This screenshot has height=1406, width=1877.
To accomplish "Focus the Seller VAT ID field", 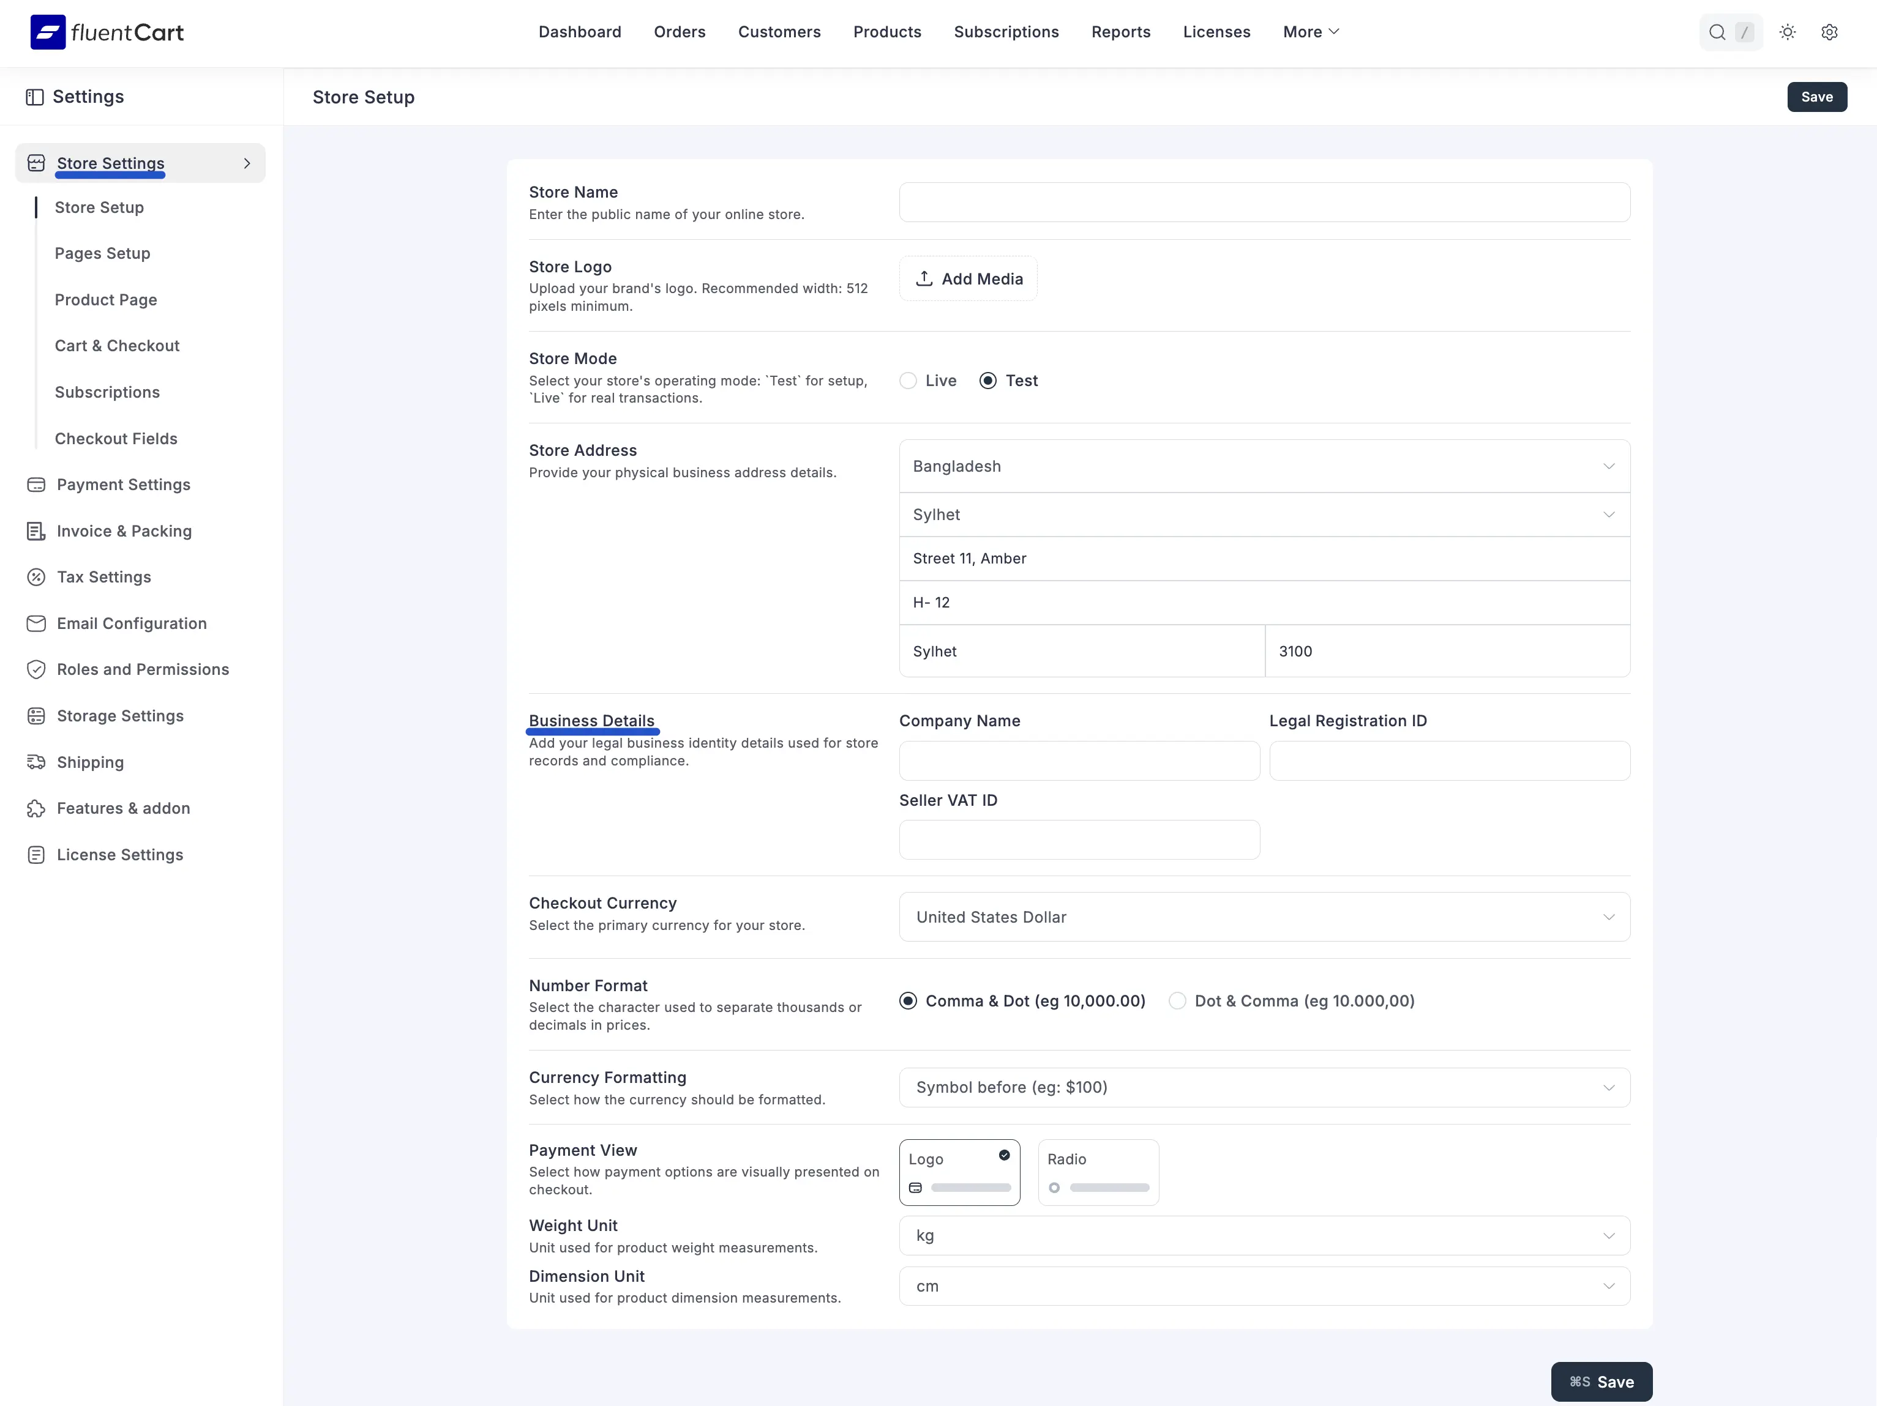I will pyautogui.click(x=1079, y=839).
